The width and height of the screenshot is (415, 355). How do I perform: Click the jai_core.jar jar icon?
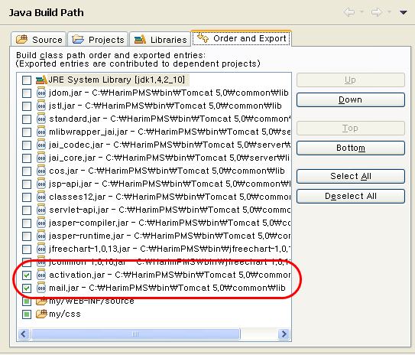click(41, 158)
